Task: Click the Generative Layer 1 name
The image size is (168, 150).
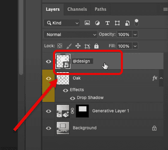Action: pos(110,111)
